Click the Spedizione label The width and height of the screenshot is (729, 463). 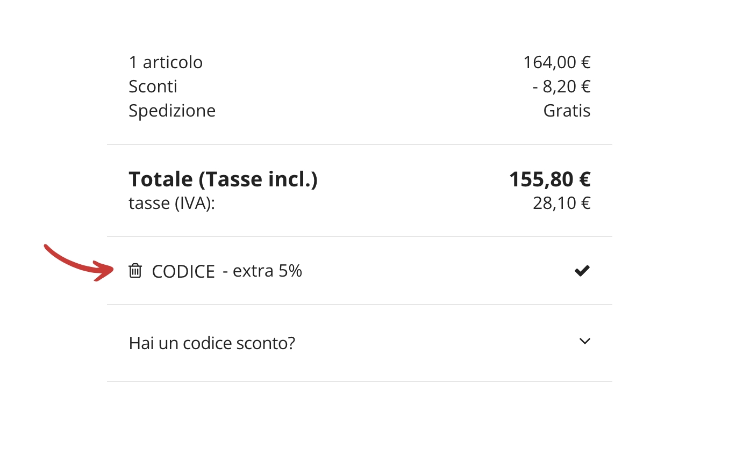click(172, 111)
